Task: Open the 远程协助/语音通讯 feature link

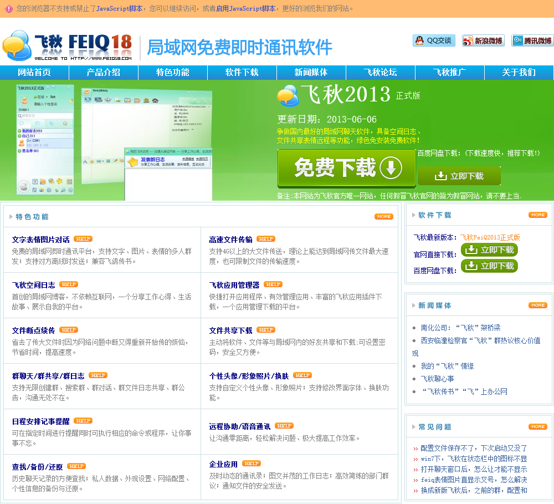Action: point(240,426)
